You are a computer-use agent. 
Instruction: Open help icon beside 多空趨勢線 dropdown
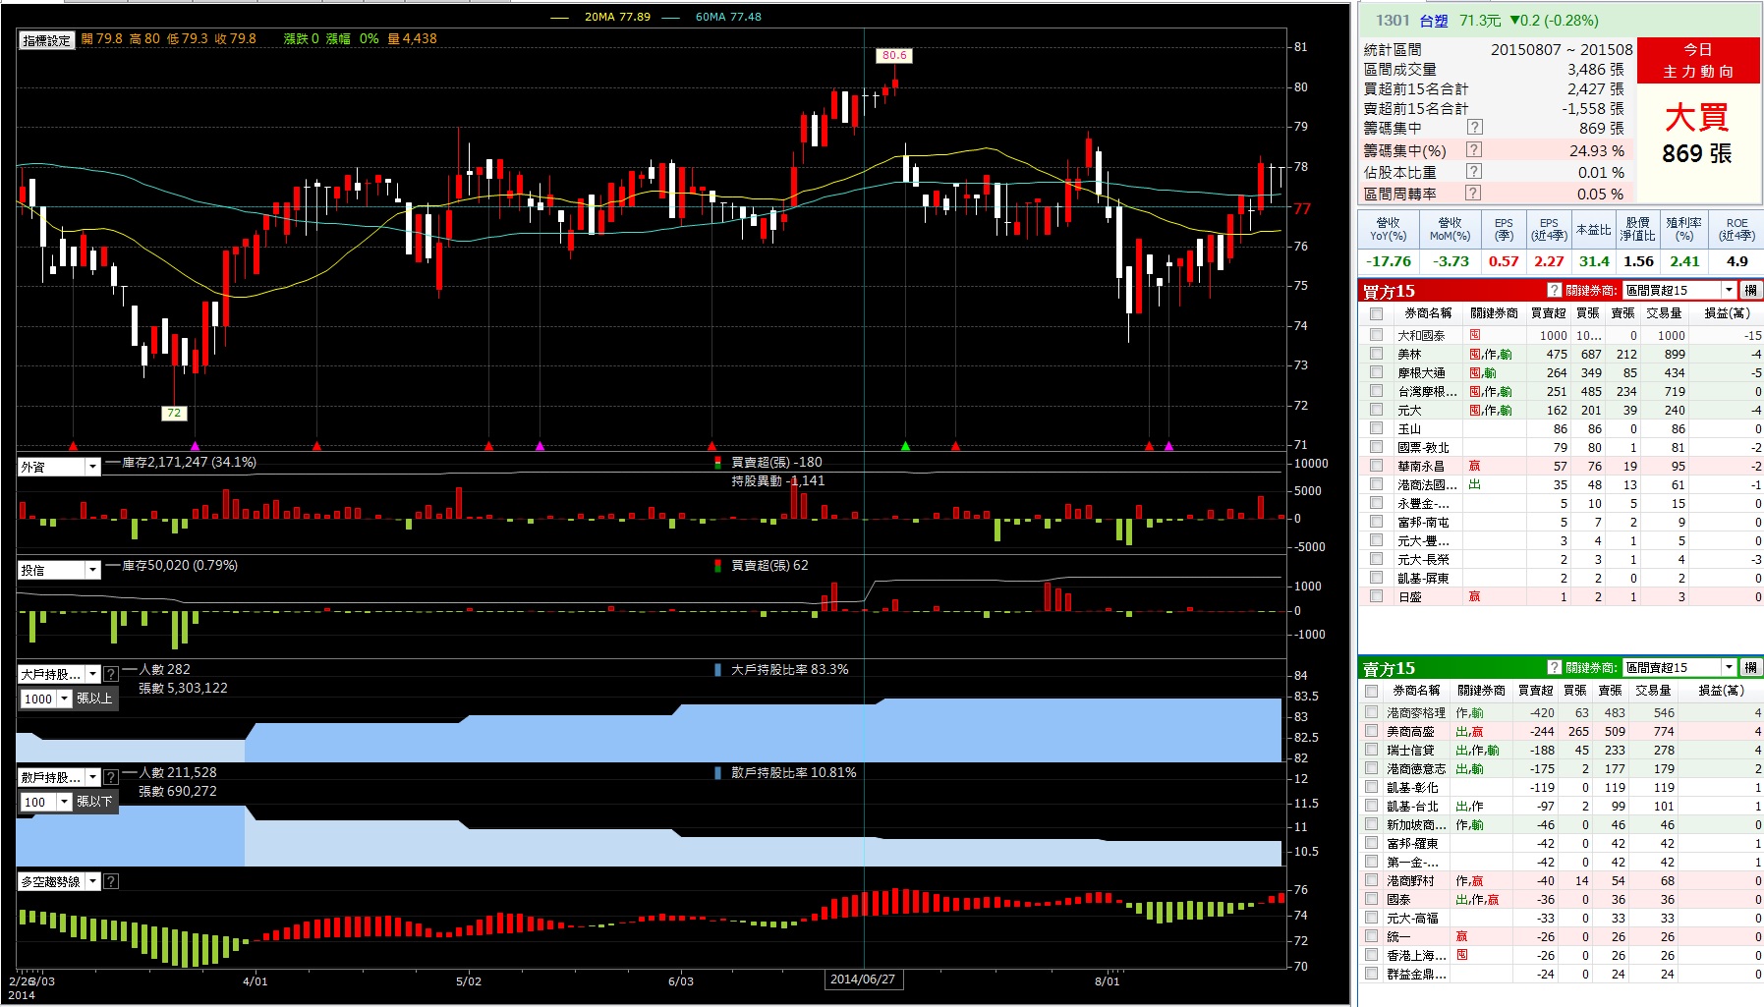pos(111,881)
